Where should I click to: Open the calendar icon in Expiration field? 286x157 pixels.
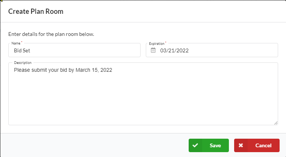[x=153, y=50]
